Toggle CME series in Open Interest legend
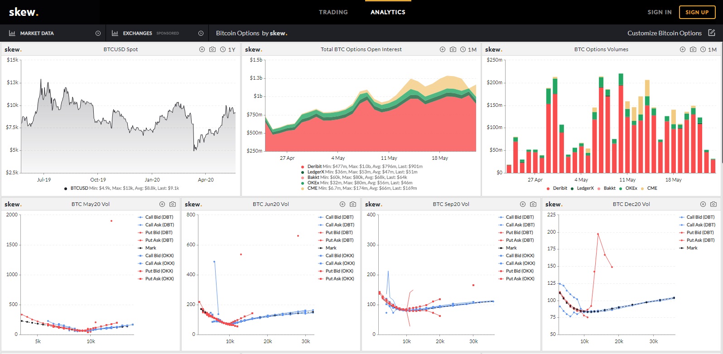This screenshot has width=723, height=354. click(x=359, y=188)
